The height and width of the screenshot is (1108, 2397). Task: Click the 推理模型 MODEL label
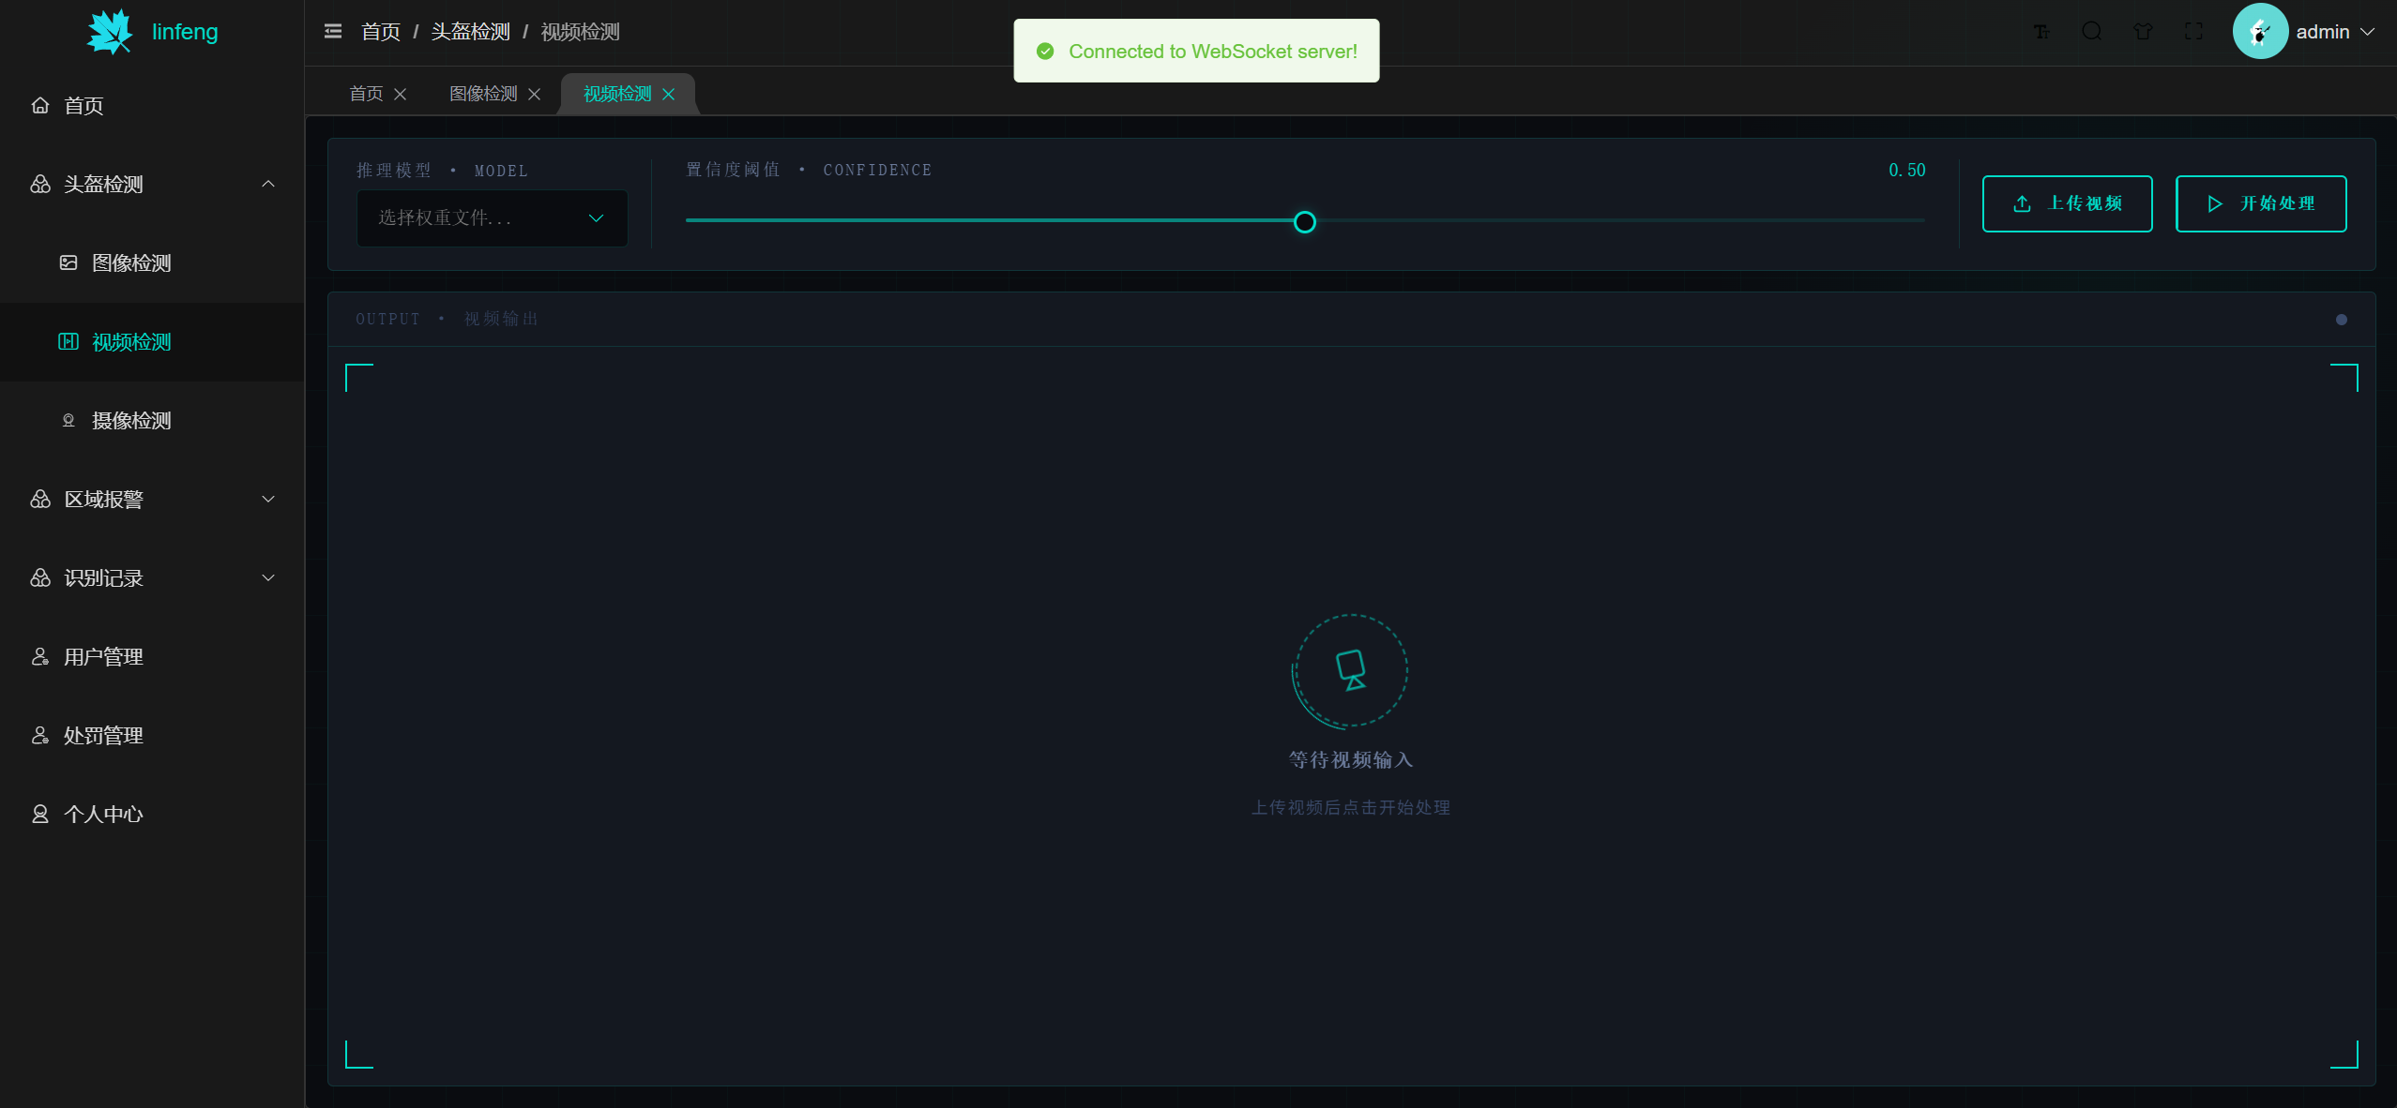click(442, 171)
